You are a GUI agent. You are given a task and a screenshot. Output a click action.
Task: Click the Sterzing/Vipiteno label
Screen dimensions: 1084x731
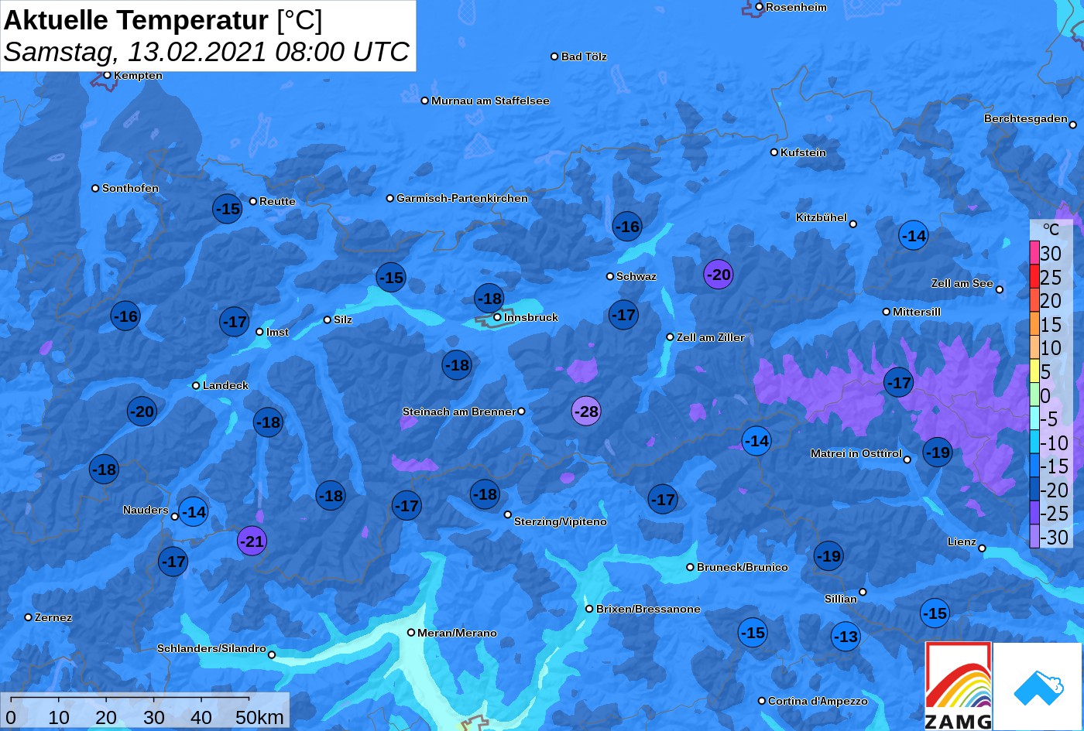561,521
